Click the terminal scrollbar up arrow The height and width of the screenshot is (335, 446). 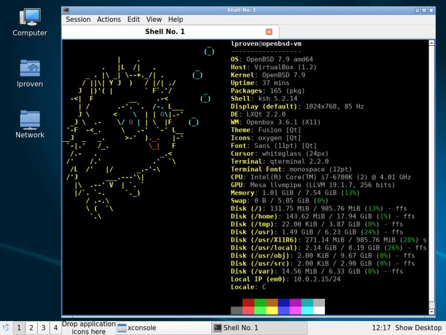tap(432, 43)
